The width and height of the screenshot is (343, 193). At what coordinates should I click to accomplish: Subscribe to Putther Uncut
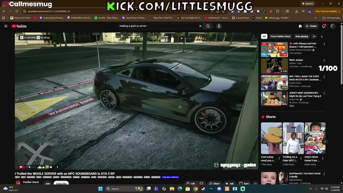pos(61,183)
